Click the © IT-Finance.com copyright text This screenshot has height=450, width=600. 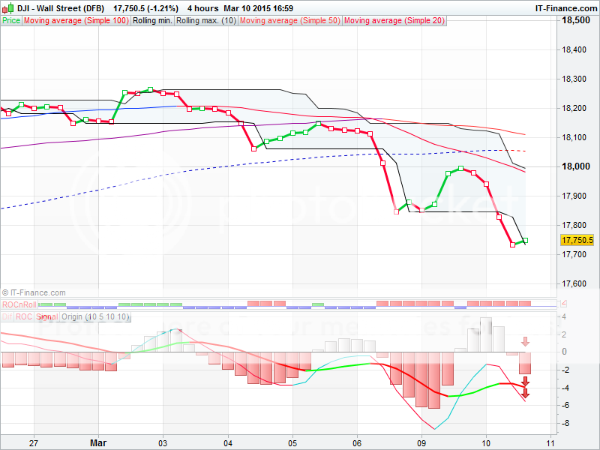point(34,292)
